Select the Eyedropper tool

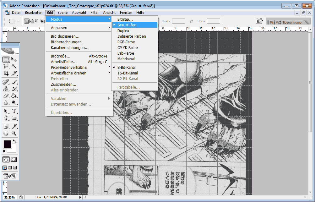pos(14,126)
